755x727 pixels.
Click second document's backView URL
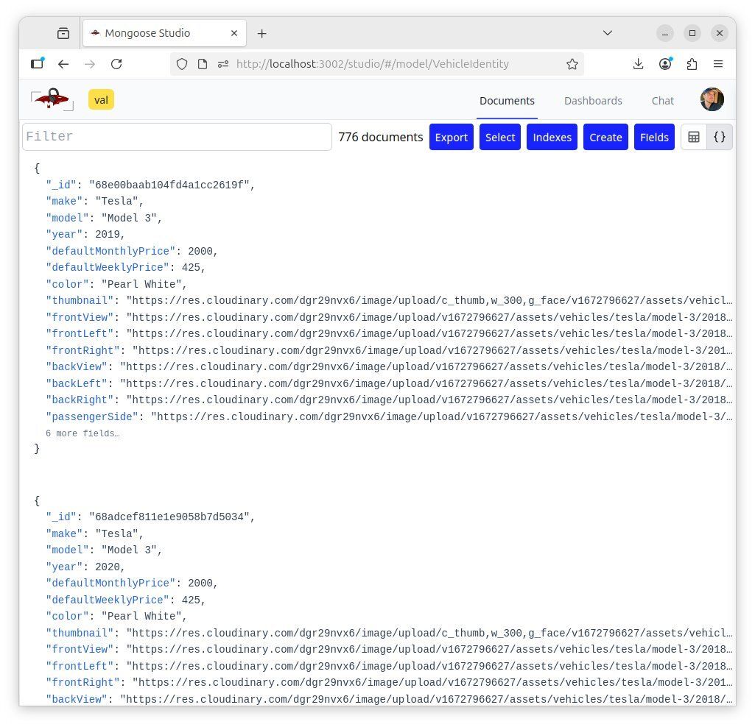[x=426, y=700]
